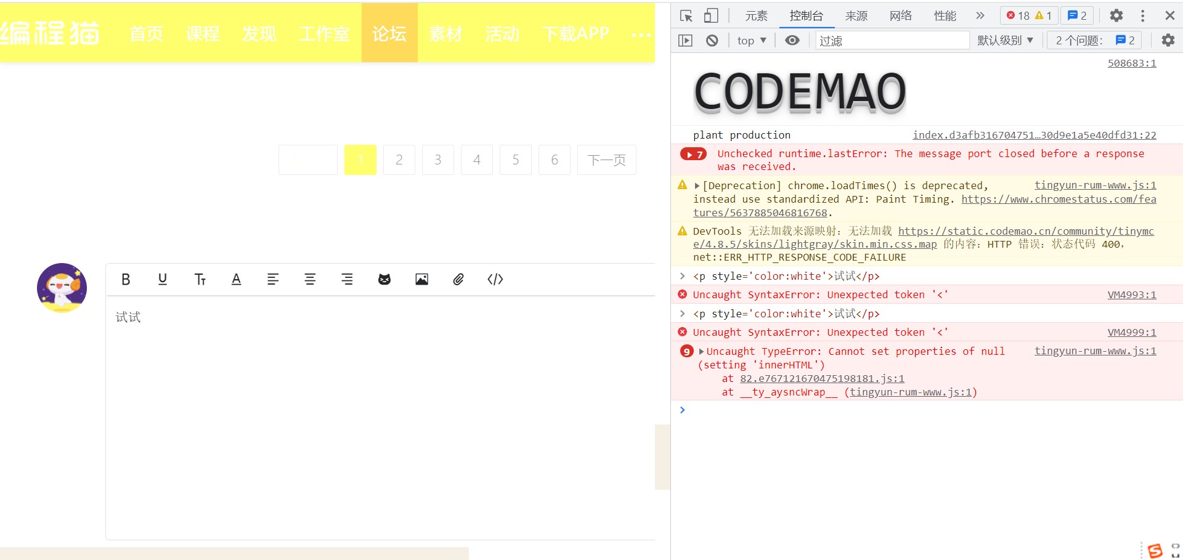Create a live expression with eye icon
Image resolution: width=1183 pixels, height=560 pixels.
coord(792,41)
